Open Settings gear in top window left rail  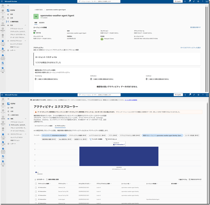pyautogui.click(x=3, y=35)
